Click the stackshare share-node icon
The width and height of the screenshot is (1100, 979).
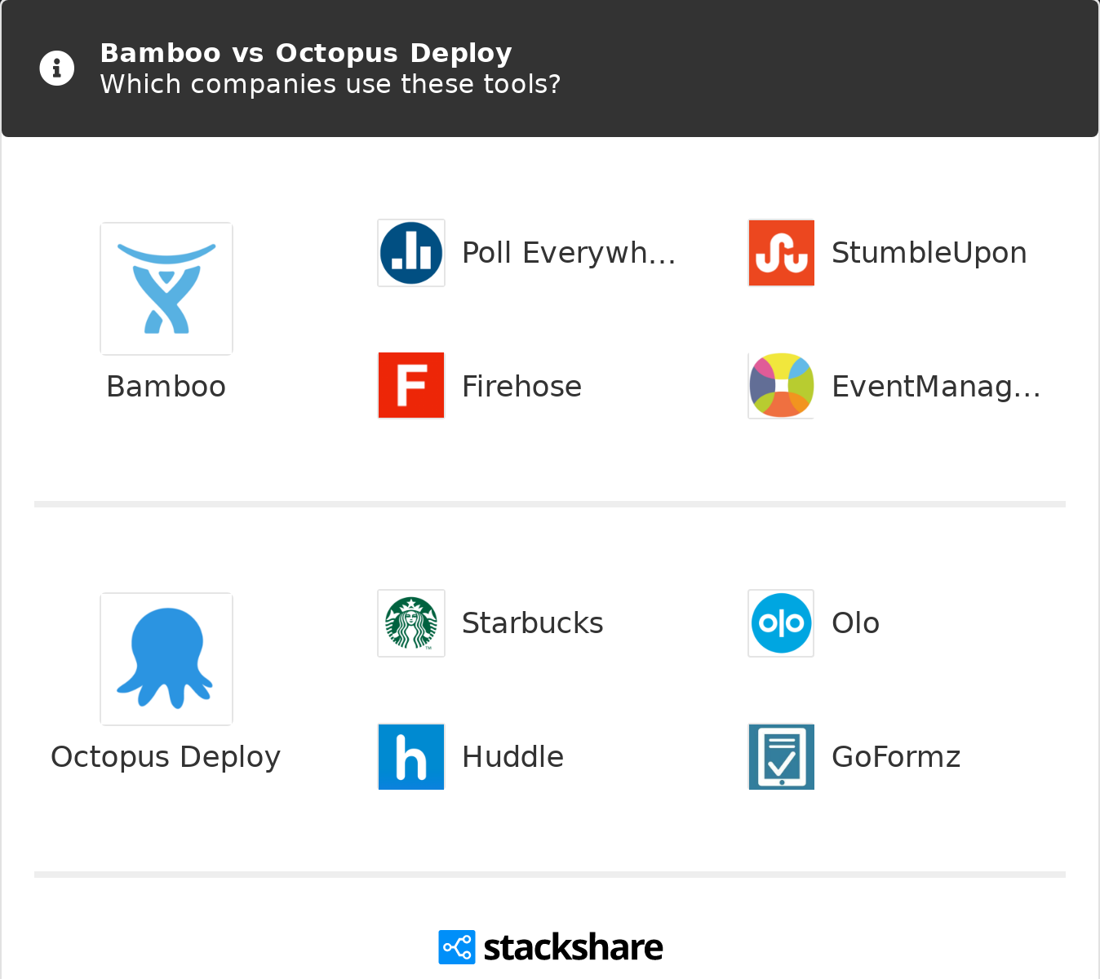pyautogui.click(x=456, y=946)
